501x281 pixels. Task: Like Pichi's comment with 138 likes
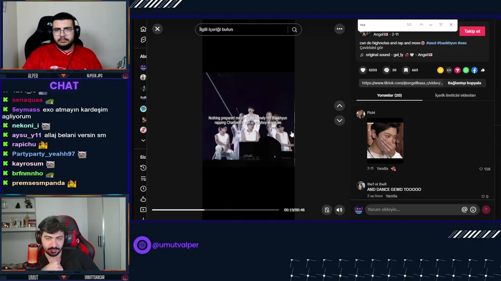[481, 169]
